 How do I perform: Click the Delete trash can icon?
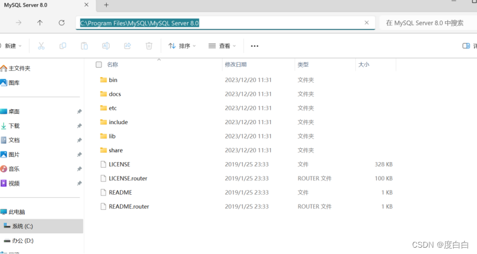(x=149, y=46)
